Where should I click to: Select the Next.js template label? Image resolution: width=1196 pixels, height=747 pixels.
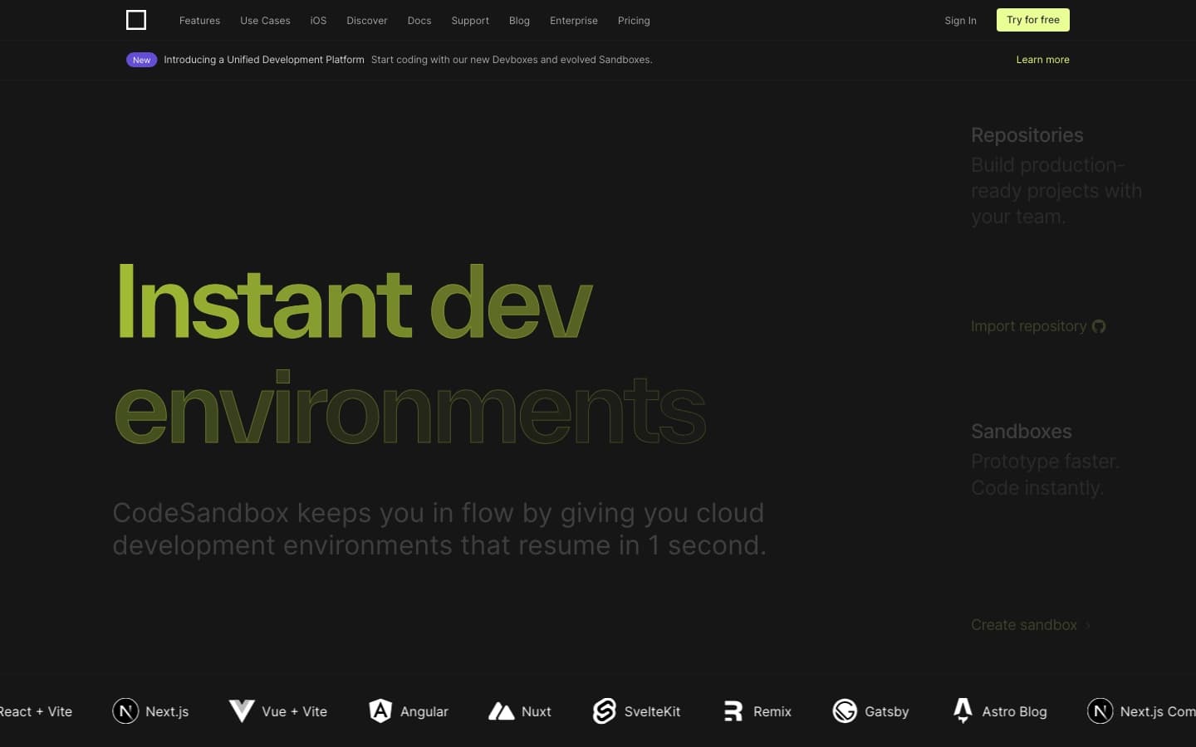pyautogui.click(x=167, y=712)
